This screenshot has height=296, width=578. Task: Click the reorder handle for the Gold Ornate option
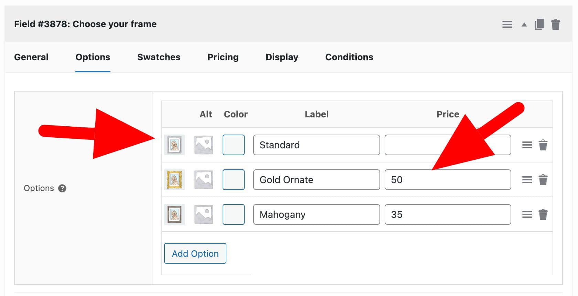tap(527, 179)
